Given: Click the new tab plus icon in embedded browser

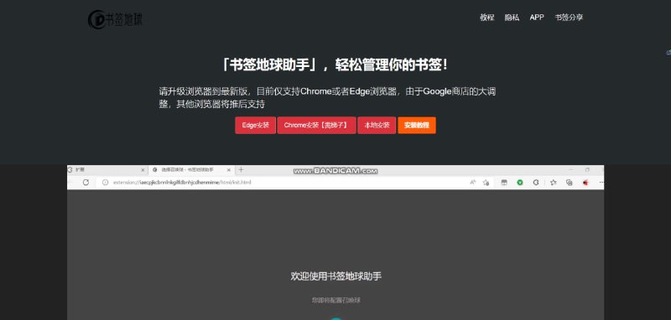Looking at the screenshot, I should click(x=241, y=169).
